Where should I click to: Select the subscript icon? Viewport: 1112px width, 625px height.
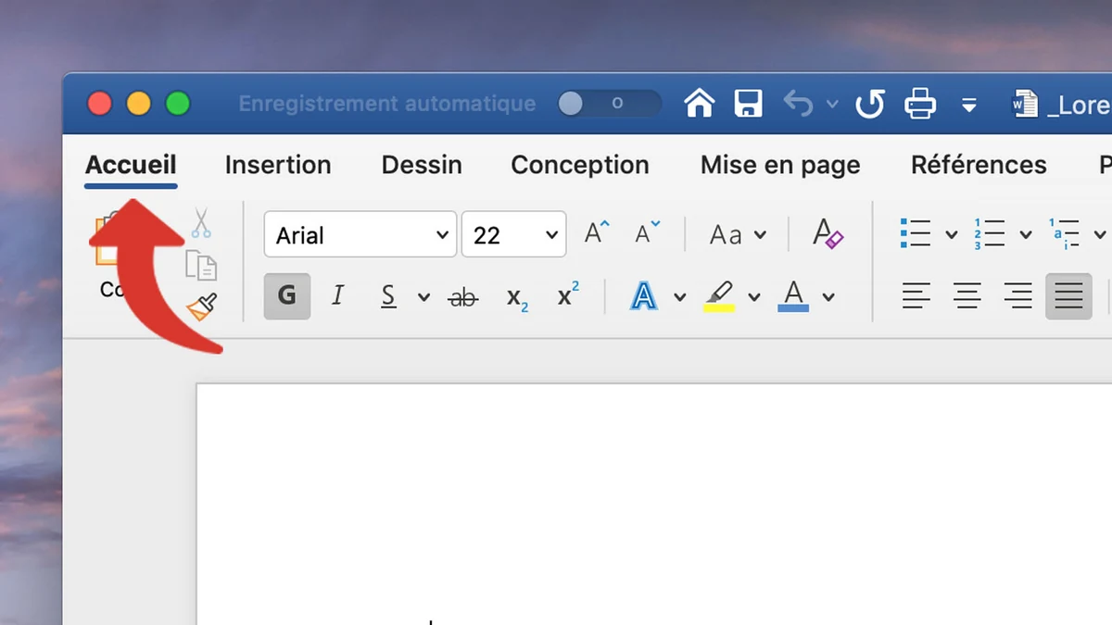point(516,296)
